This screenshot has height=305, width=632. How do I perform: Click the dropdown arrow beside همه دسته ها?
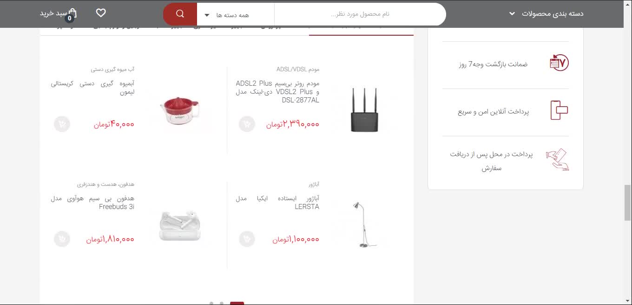tap(207, 15)
